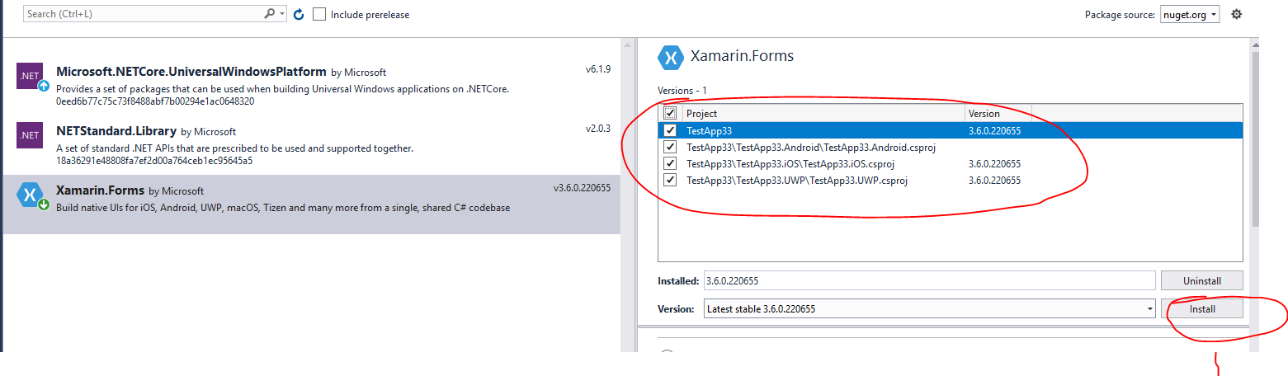Click the Versions - 1 label

682,90
